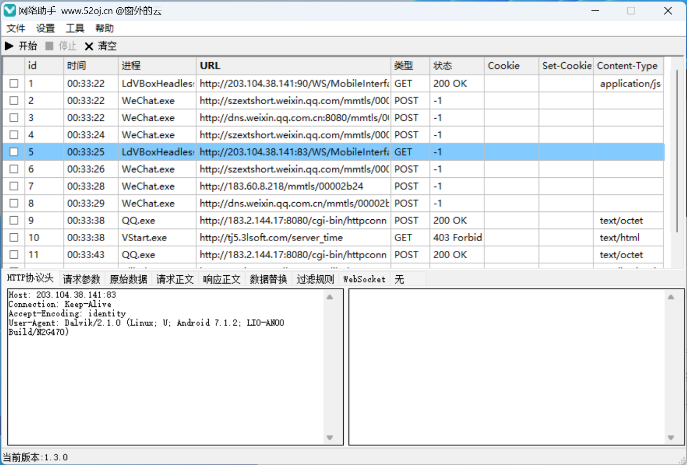Image resolution: width=687 pixels, height=465 pixels.
Task: Tick the checkbox for row id 10
Action: pos(14,237)
